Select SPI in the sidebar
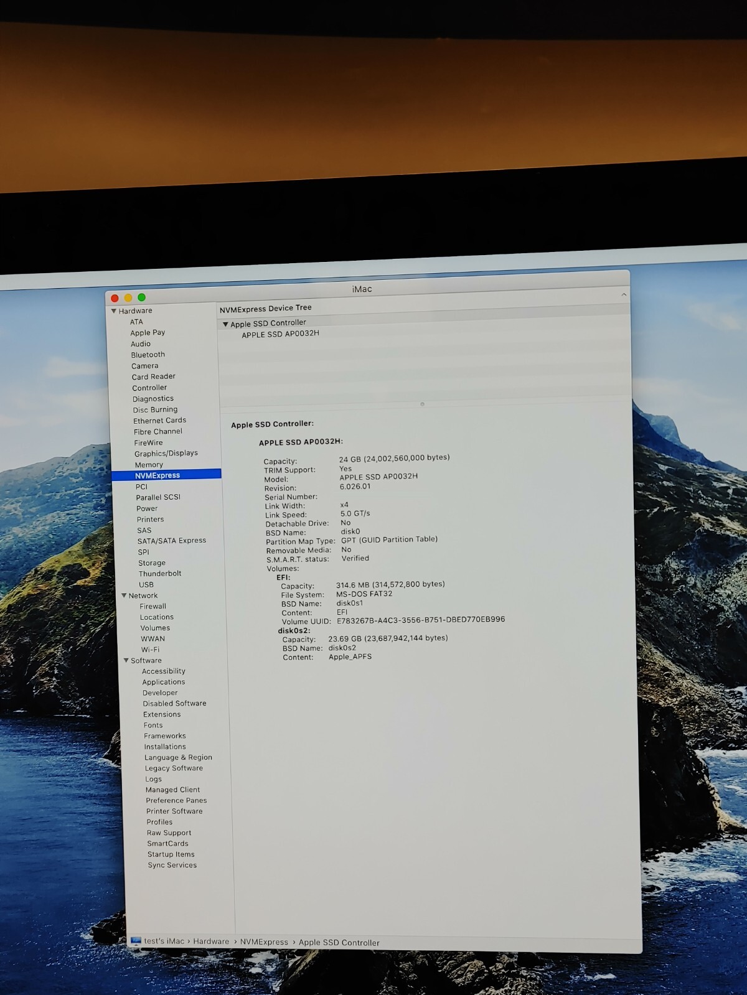Viewport: 747px width, 995px height. (x=144, y=552)
